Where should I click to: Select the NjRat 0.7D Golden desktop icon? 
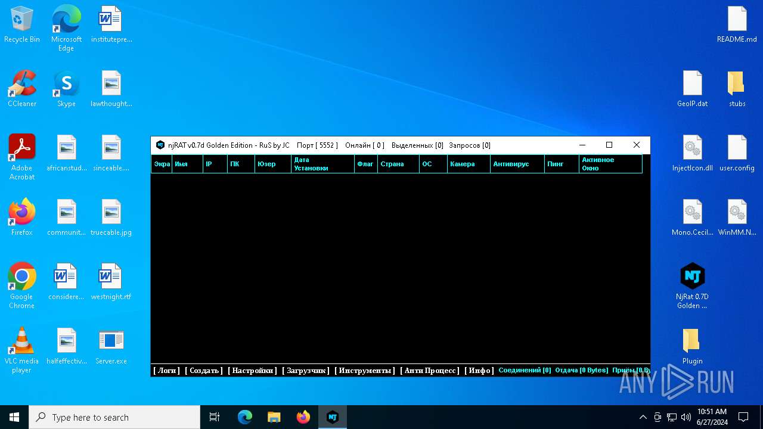coord(693,286)
